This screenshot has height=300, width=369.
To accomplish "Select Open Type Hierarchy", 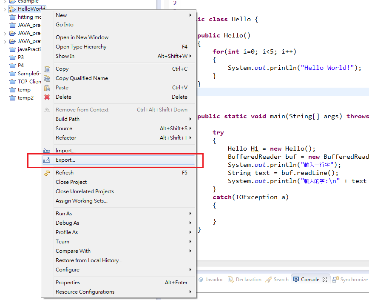I will (x=125, y=47).
